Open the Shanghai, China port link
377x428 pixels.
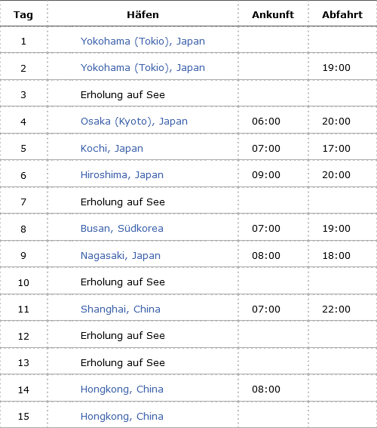(120, 309)
